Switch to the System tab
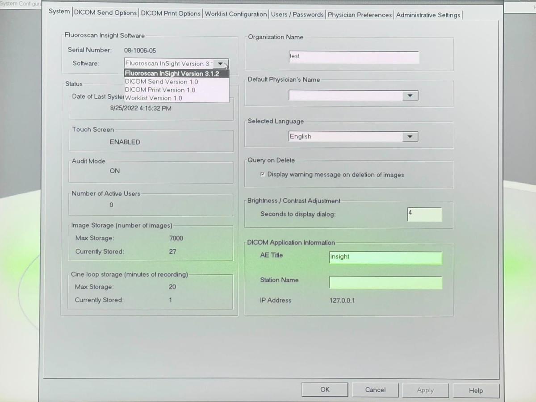 [59, 12]
